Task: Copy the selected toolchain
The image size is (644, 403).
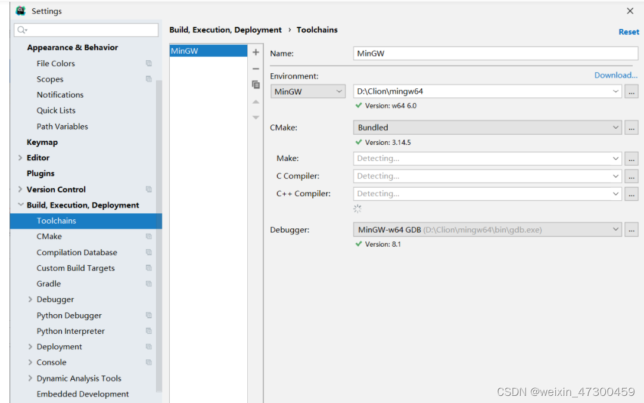Action: (x=256, y=85)
